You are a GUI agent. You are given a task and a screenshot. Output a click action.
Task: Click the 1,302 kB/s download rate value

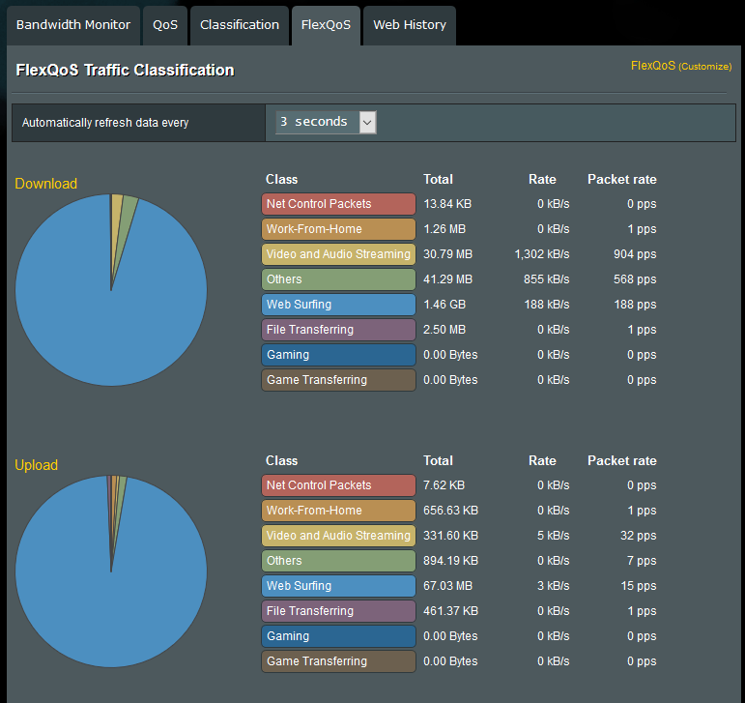click(542, 254)
